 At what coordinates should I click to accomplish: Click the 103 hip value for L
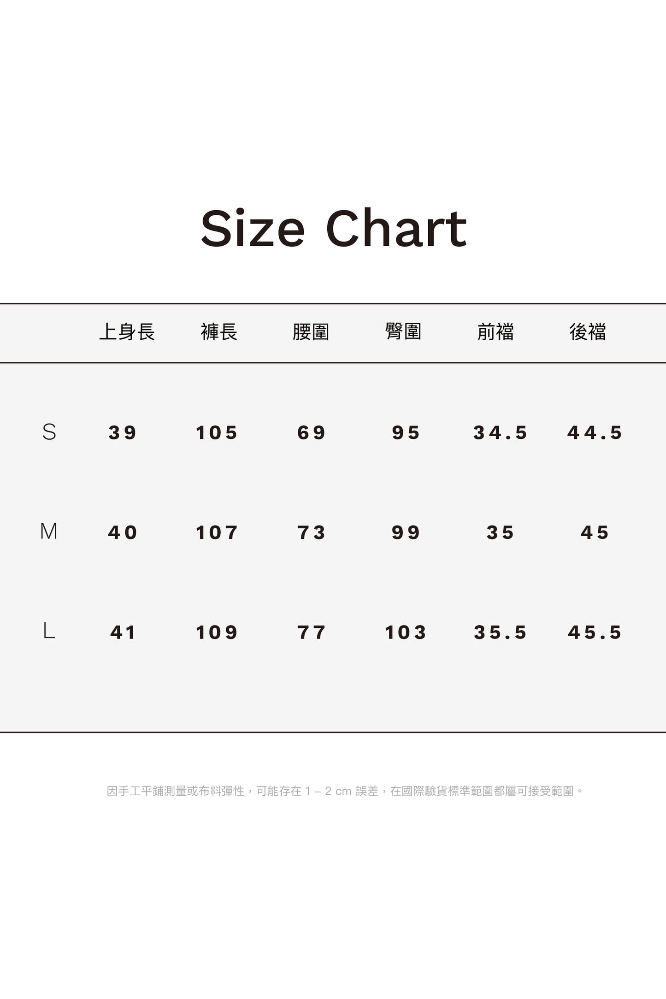[406, 633]
